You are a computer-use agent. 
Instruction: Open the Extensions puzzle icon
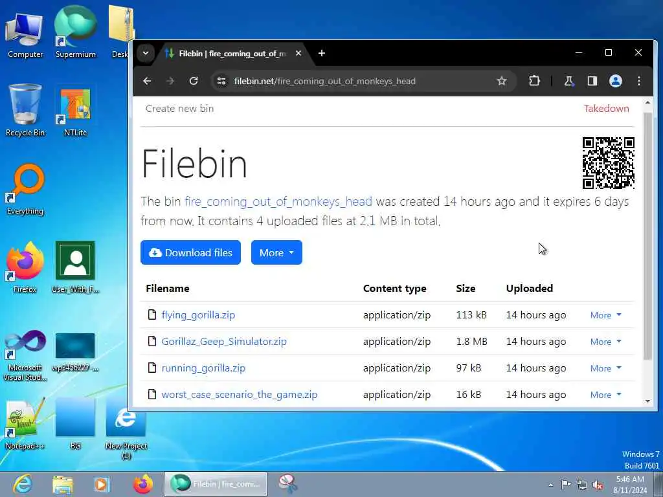coord(534,81)
